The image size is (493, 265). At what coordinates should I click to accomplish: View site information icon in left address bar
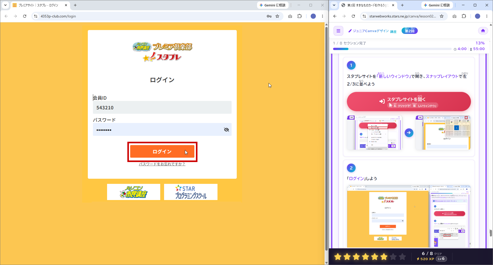point(36,16)
